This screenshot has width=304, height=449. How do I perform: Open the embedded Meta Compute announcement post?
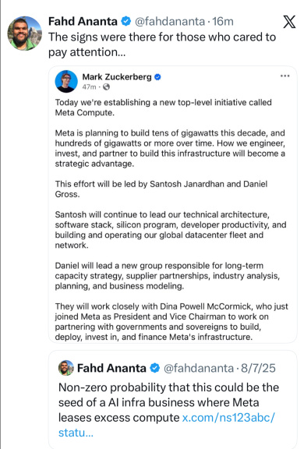click(173, 204)
